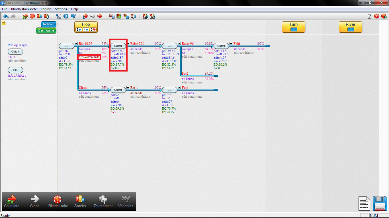Image resolution: width=389 pixels, height=218 pixels.
Task: Click the 58%-overcards condition
Action: [x=89, y=57]
